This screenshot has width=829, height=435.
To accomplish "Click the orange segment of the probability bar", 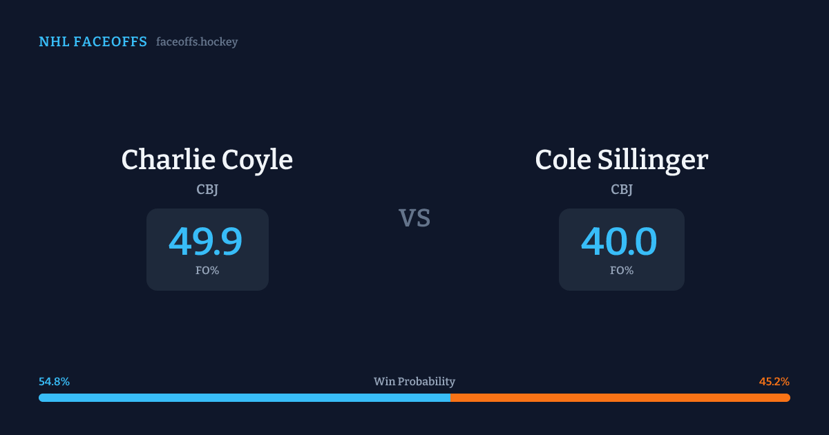I will tap(622, 398).
